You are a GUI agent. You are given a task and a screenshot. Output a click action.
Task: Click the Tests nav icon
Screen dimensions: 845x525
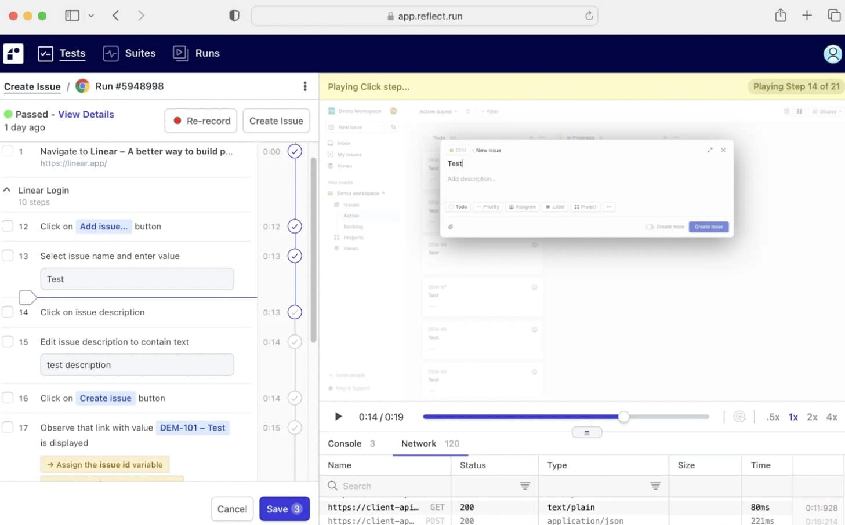click(45, 54)
